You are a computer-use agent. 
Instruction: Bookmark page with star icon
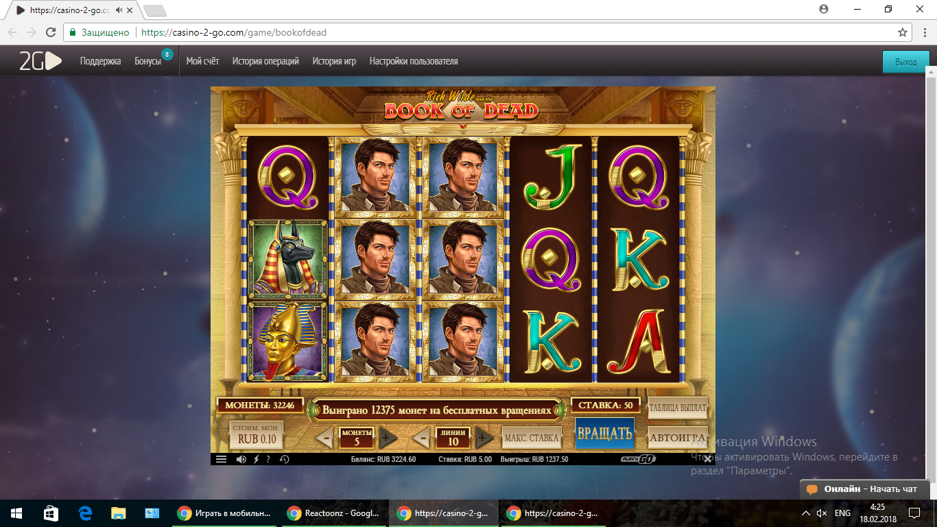click(x=903, y=32)
